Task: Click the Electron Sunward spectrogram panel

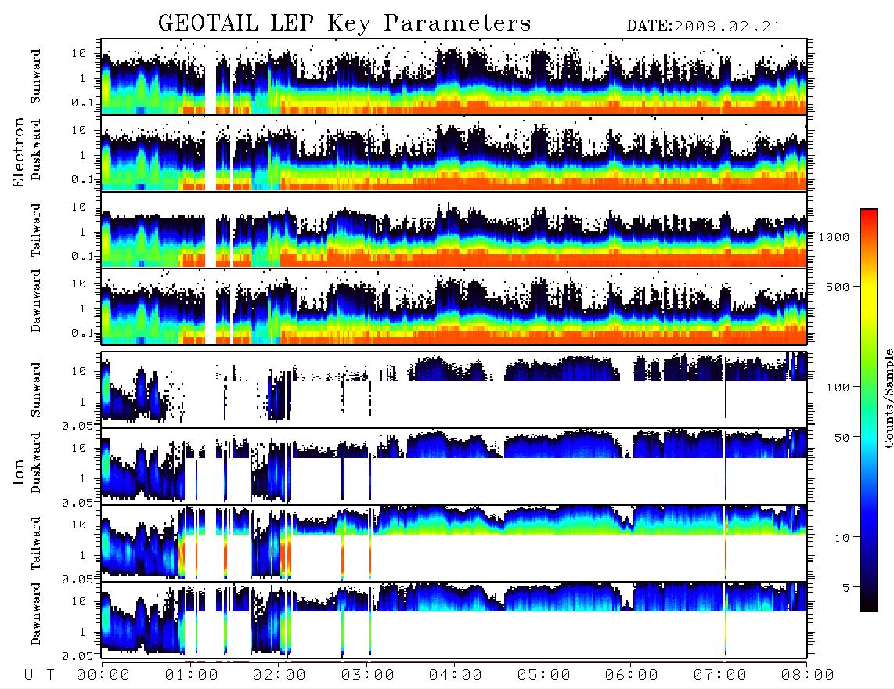Action: pos(454,77)
